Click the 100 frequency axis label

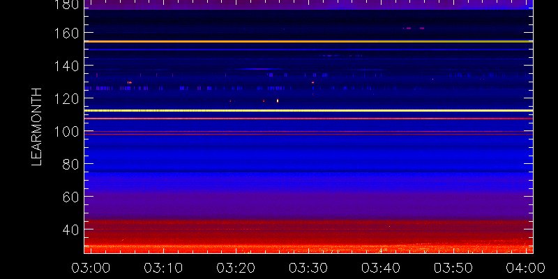[x=66, y=131]
